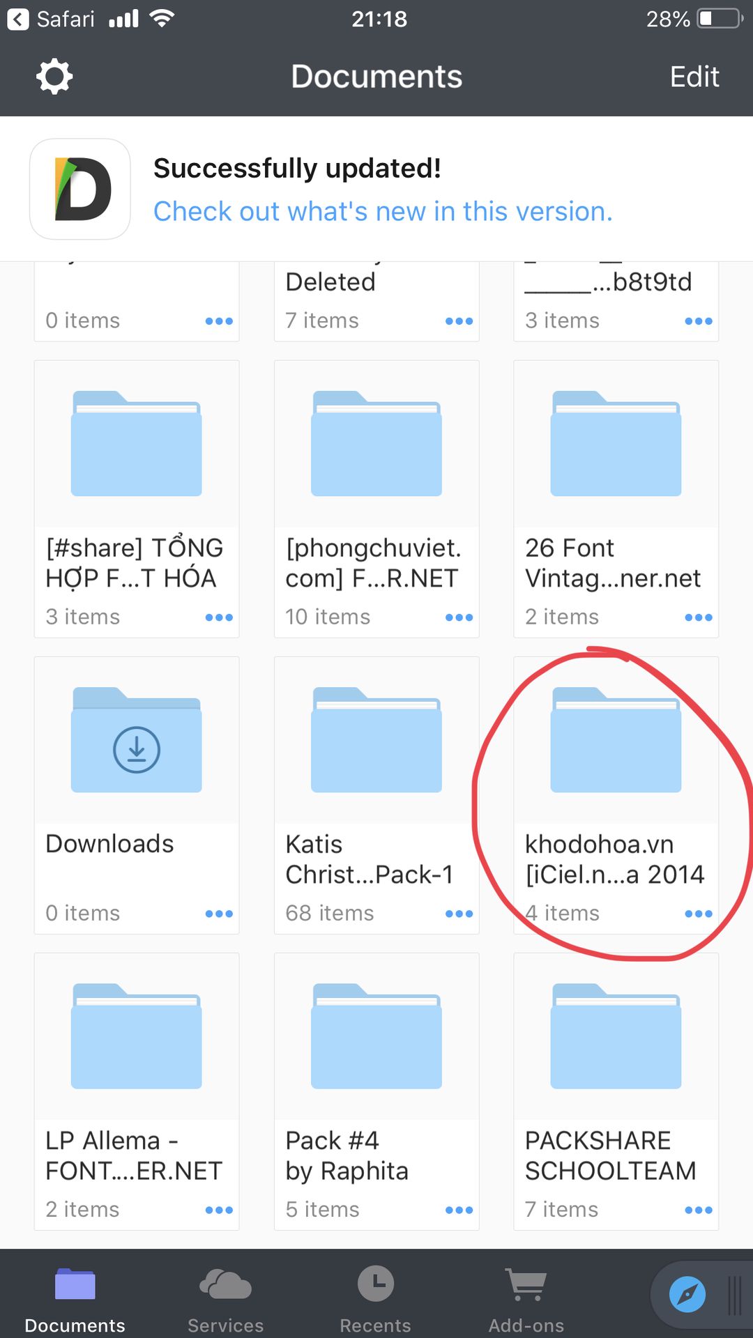Open the settings gear icon
This screenshot has height=1338, width=753.
pos(54,77)
